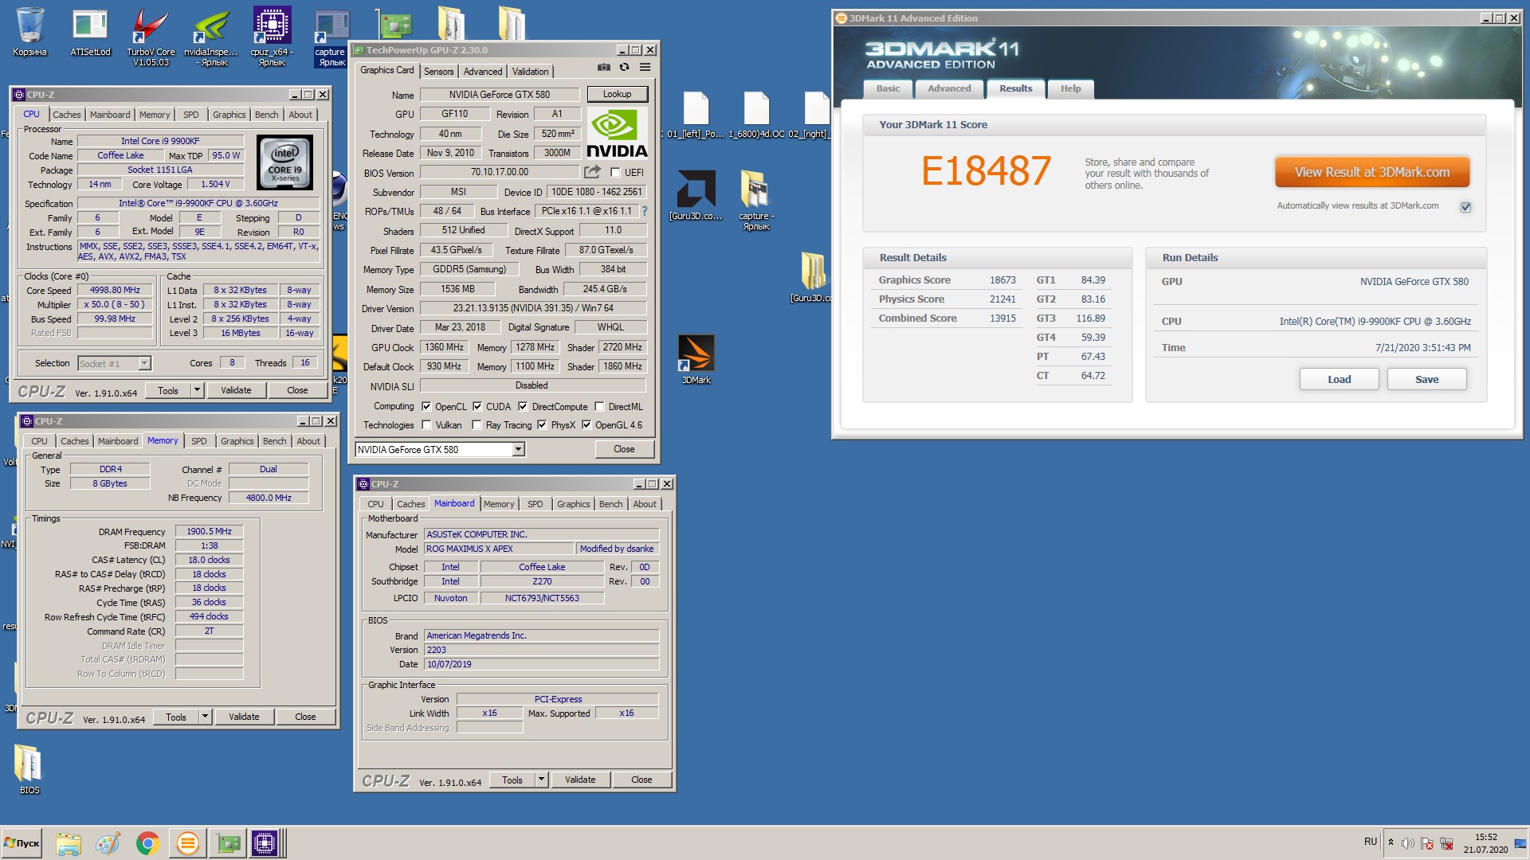The width and height of the screenshot is (1530, 860).
Task: Open 3DMark desktop shortcut
Action: click(x=696, y=360)
